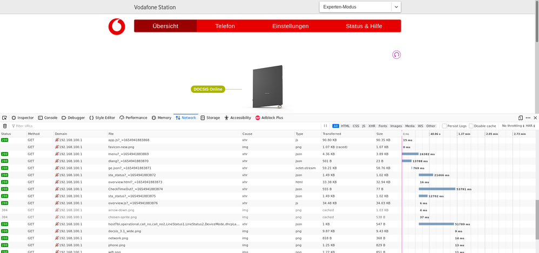Sort by Method column header
Screen dimensions: 539x253
[x=40, y=134]
